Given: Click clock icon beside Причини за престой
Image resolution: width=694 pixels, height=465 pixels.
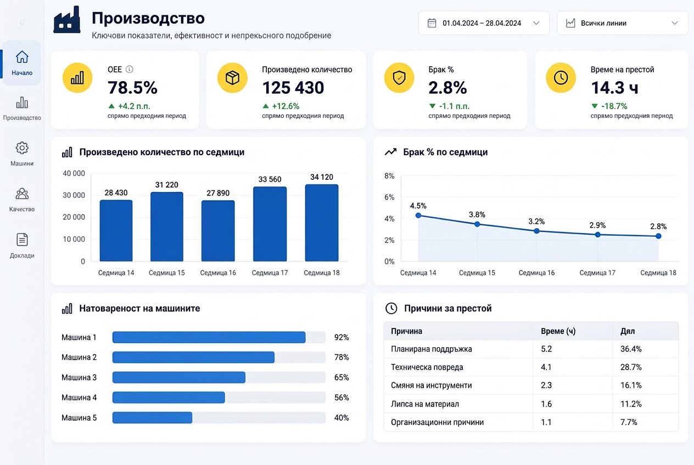Looking at the screenshot, I should coord(391,308).
